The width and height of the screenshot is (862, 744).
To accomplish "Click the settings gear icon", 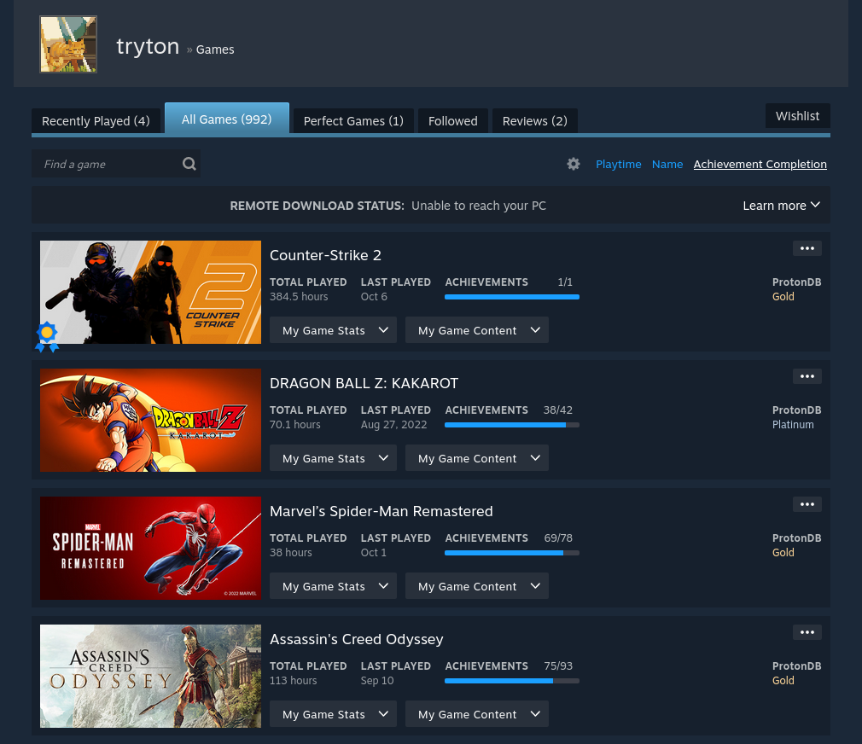I will coord(574,164).
